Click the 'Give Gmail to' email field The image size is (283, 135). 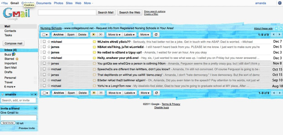pyautogui.click(x=19, y=118)
